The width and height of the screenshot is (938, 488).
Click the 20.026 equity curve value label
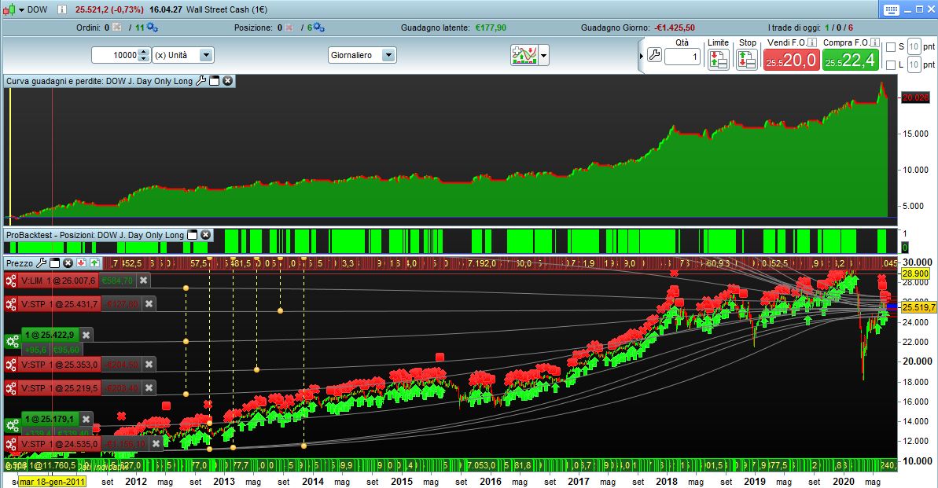(x=915, y=97)
